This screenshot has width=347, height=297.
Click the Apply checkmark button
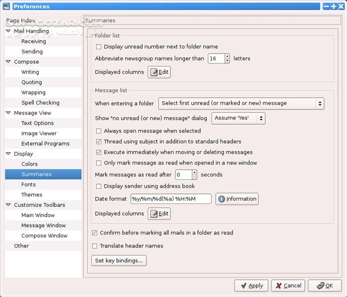coord(251,286)
